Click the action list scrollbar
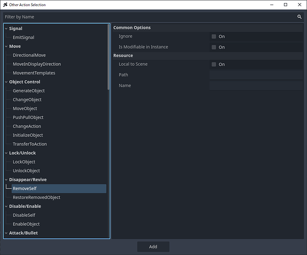Image resolution: width=307 pixels, height=255 pixels. click(108, 56)
